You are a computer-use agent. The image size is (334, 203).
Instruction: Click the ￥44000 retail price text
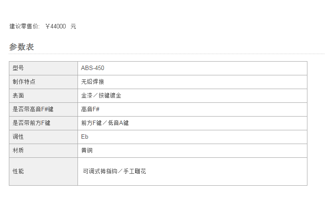click(56, 26)
